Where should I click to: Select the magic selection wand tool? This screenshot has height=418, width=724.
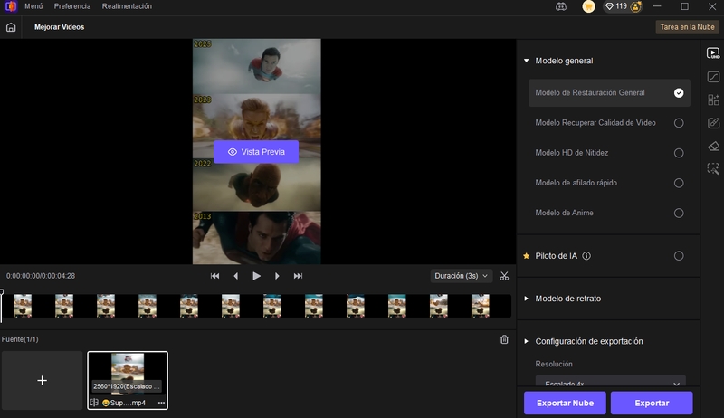pos(713,168)
